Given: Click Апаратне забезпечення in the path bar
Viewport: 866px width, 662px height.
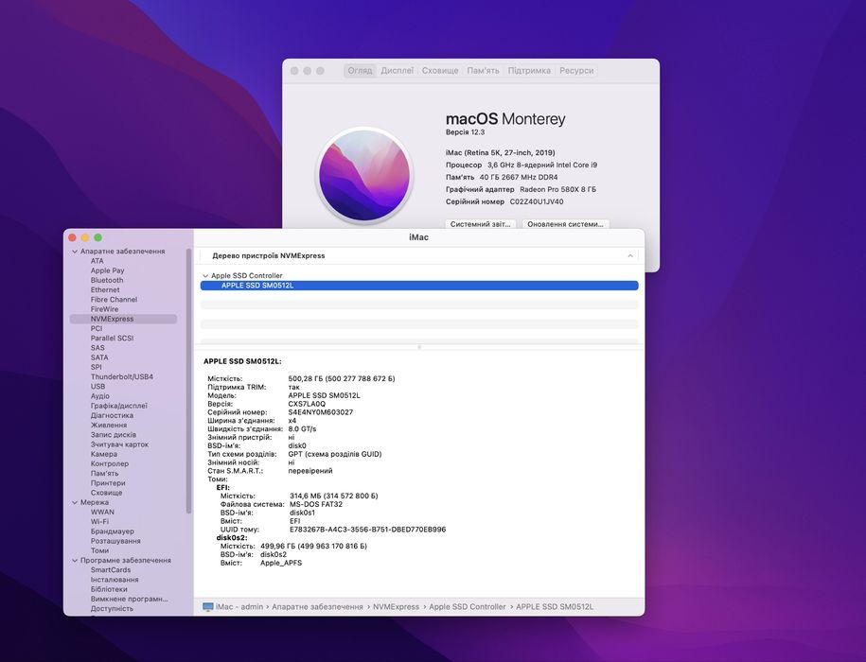Looking at the screenshot, I should (x=317, y=606).
